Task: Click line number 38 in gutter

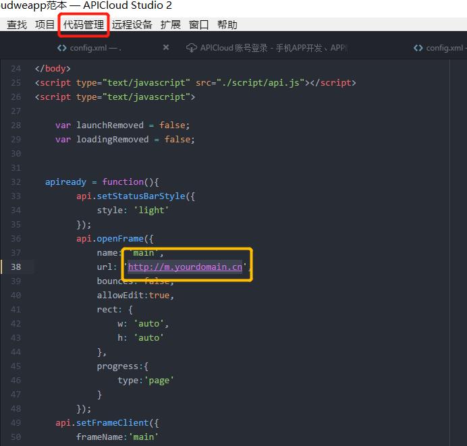Action: 16,267
